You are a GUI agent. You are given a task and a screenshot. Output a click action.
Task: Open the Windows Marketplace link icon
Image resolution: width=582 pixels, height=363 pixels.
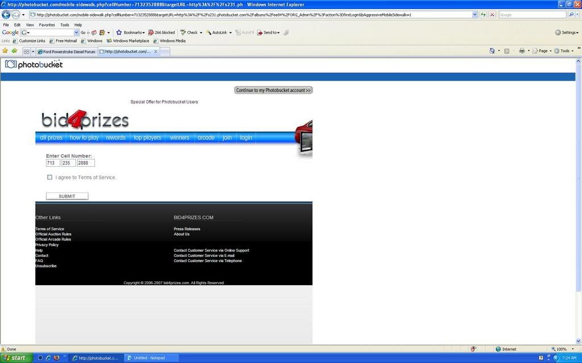click(109, 41)
